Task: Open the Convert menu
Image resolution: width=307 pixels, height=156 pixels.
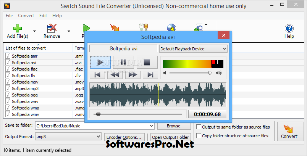Action: (x=26, y=15)
